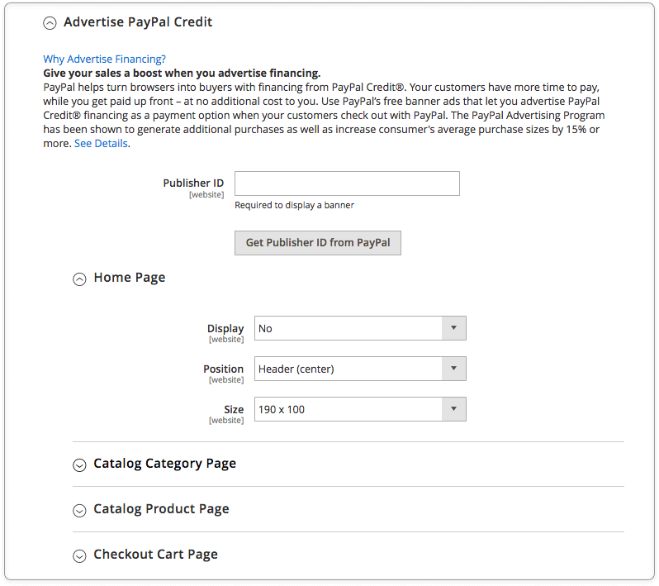
Task: Collapse the Home Page section
Action: (x=79, y=279)
